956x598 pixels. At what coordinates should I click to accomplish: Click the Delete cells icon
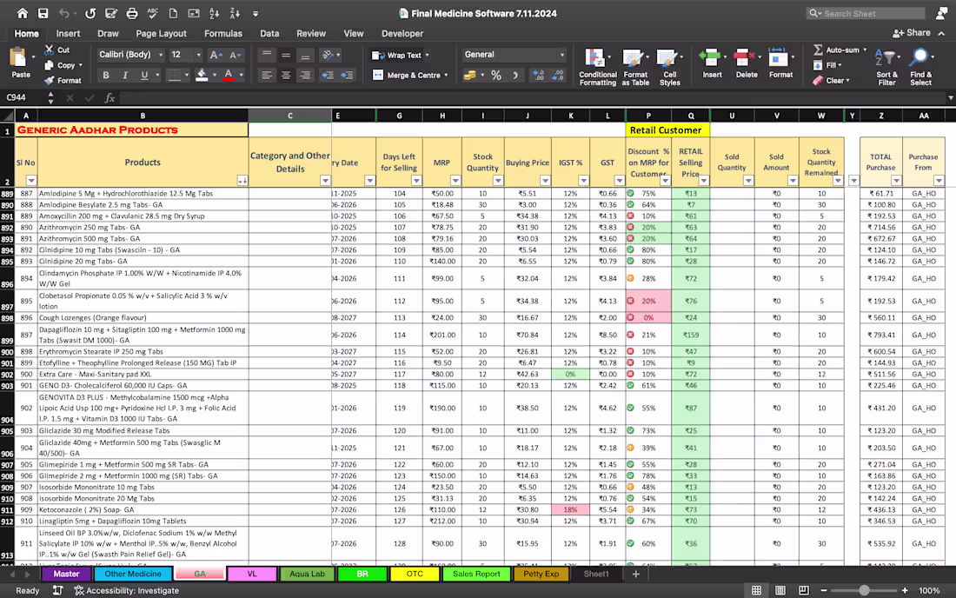point(745,58)
